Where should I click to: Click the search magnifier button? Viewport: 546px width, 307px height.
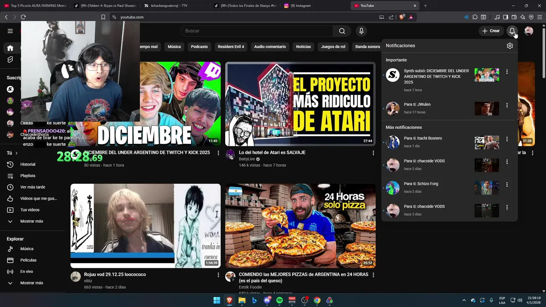pos(342,31)
